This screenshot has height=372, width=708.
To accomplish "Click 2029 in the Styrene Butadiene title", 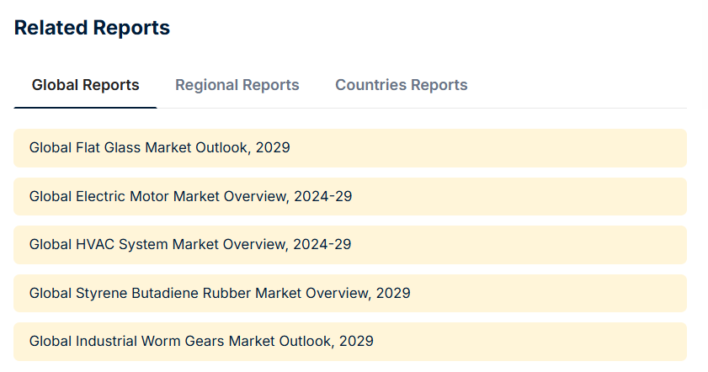I will (393, 294).
